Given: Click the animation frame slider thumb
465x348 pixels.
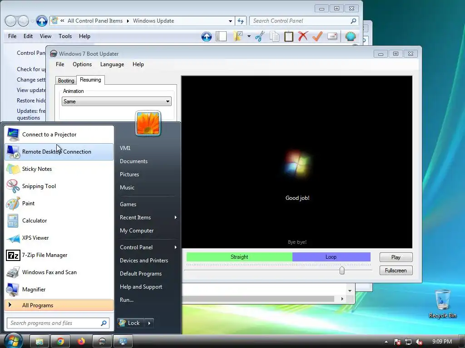Looking at the screenshot, I should [342, 270].
